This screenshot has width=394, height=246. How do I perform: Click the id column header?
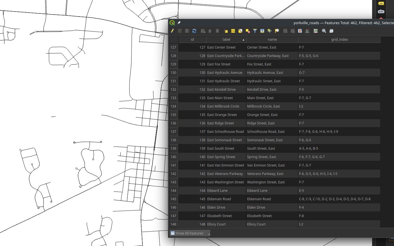tap(192, 40)
